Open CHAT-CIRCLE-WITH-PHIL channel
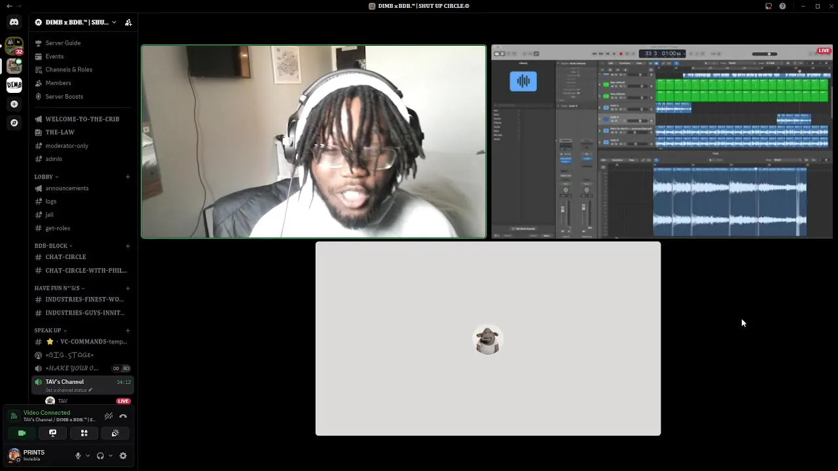The height and width of the screenshot is (471, 838). [x=82, y=270]
